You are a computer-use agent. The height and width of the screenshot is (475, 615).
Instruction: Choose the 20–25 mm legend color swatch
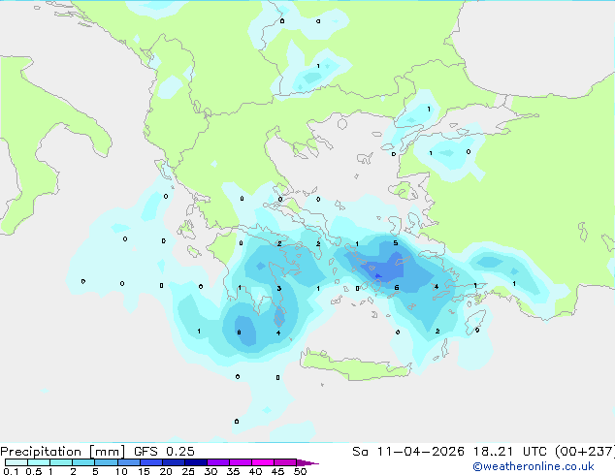tap(174, 462)
